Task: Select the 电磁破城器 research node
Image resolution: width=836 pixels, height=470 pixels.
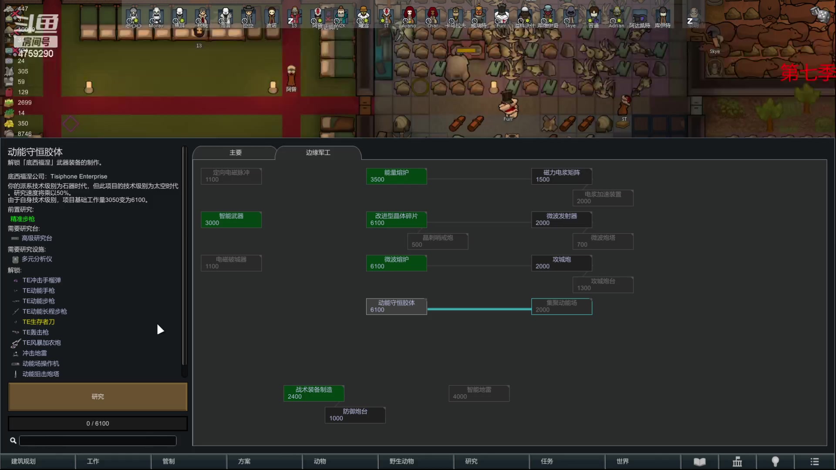Action: pos(231,263)
